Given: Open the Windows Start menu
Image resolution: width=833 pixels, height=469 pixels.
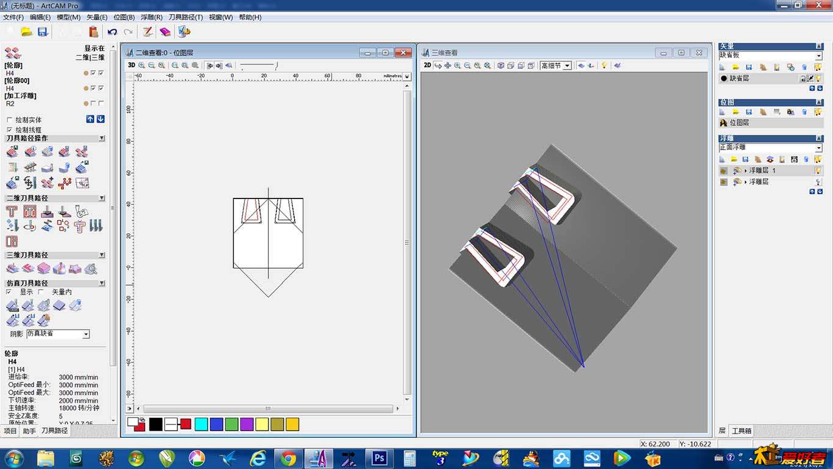Looking at the screenshot, I should [14, 458].
